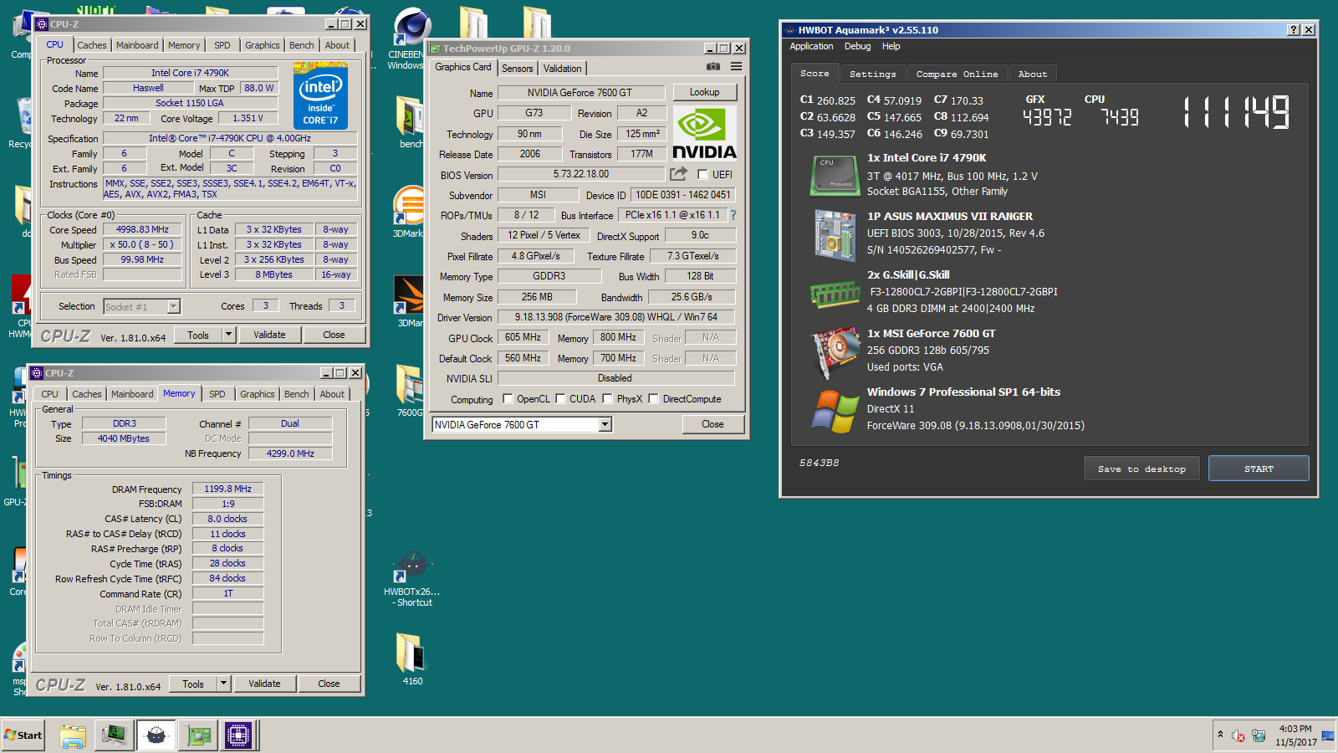Open the About tab in Aquamark
This screenshot has height=753, width=1338.
tap(1033, 74)
